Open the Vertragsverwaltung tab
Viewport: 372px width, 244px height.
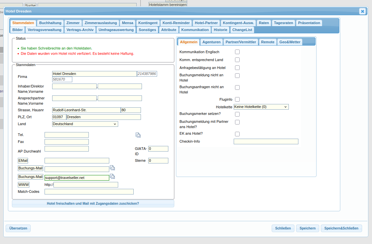click(x=45, y=30)
